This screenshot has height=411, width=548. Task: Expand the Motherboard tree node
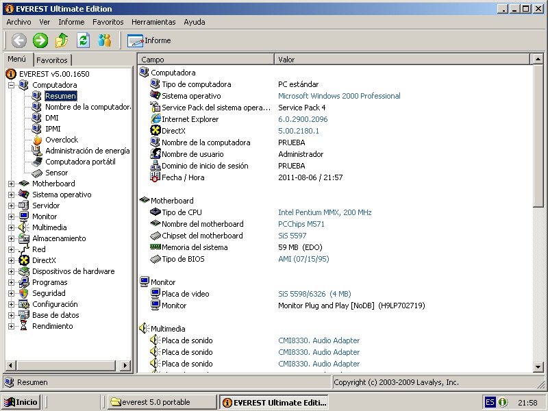point(11,184)
